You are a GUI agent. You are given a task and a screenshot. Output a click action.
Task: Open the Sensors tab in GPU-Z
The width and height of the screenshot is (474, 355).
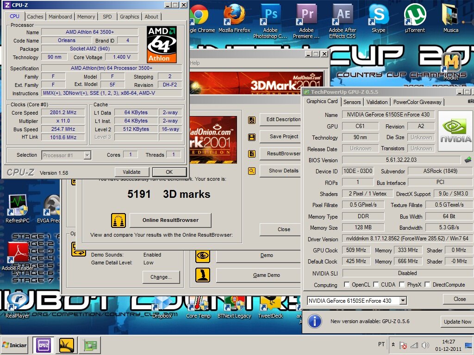coord(352,102)
